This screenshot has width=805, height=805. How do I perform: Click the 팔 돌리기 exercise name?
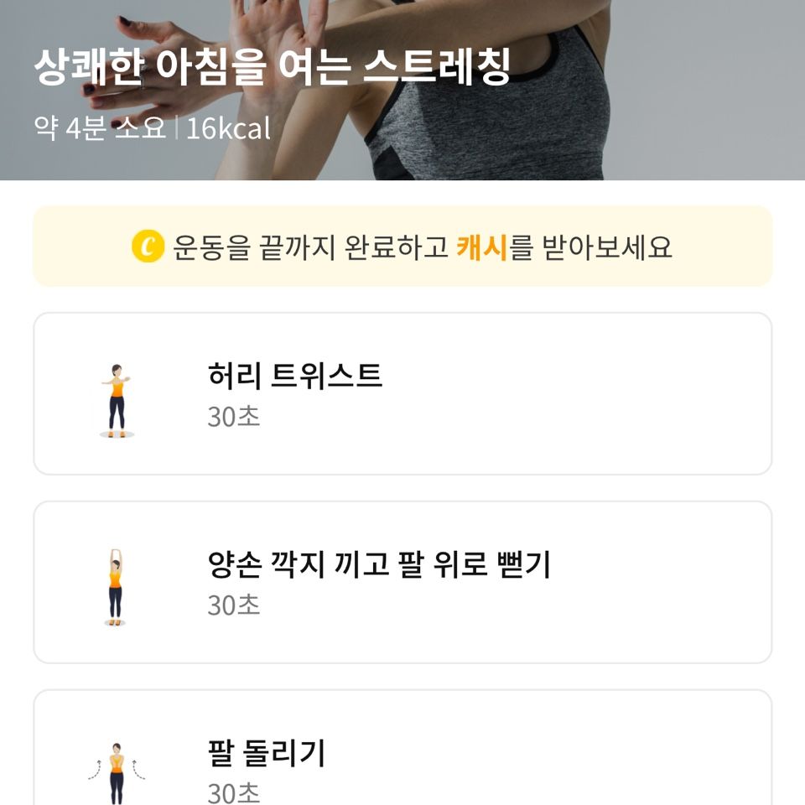click(x=266, y=753)
